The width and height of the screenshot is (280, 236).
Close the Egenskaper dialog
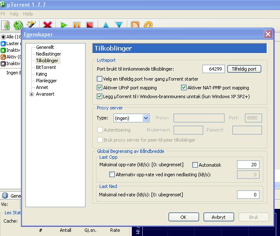coord(268,34)
